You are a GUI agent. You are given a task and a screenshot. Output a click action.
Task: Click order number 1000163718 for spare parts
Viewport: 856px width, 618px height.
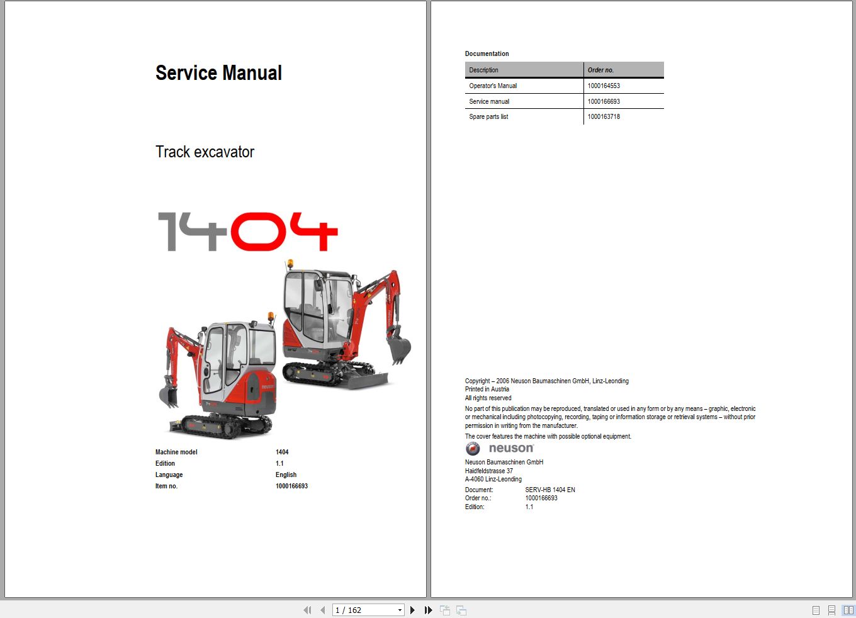(x=604, y=116)
